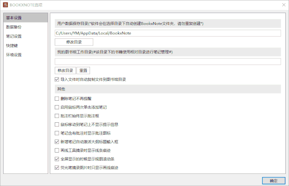
Task: Check 画线工具摘录时显示线条痕迹
Action: tap(57, 150)
